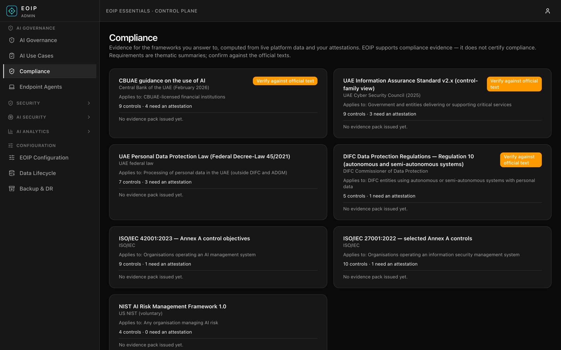Click '4 controls · 0 need an attestation'
The image size is (561, 350).
click(x=155, y=332)
